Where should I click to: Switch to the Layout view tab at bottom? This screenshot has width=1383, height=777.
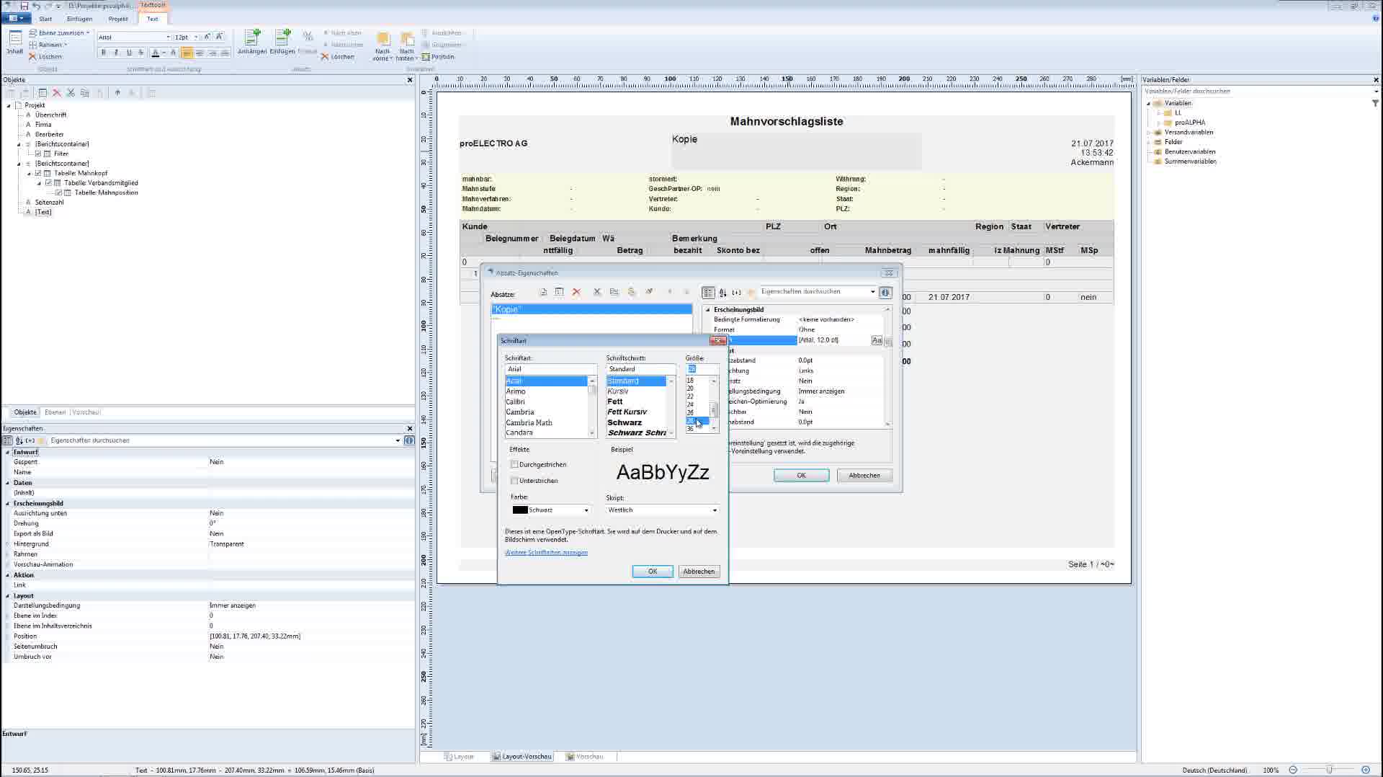[x=459, y=757]
